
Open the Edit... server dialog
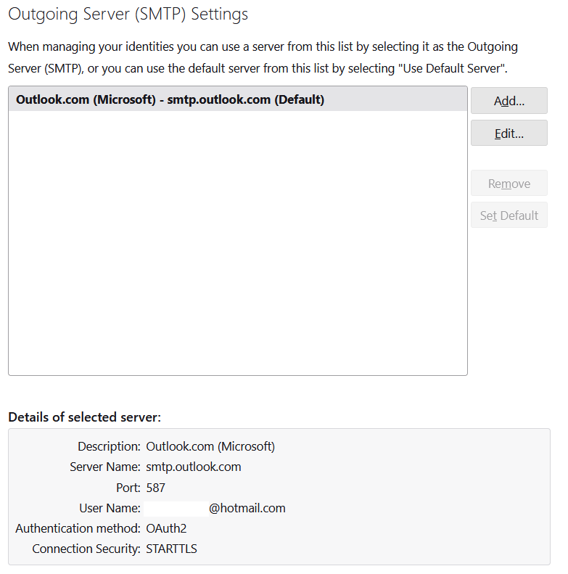pyautogui.click(x=509, y=134)
